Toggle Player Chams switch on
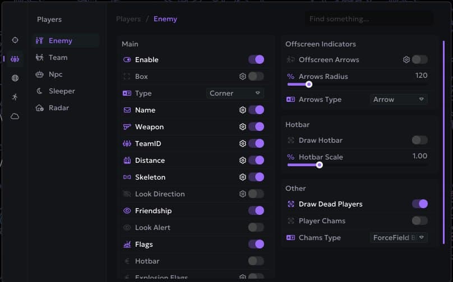Viewport: 453px width, 282px height. coord(419,221)
